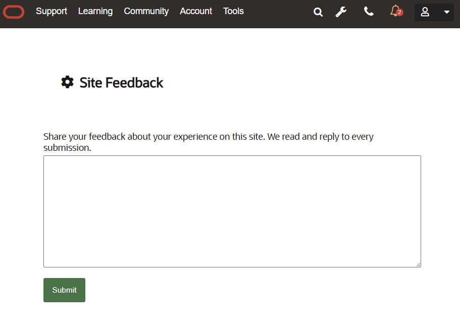The image size is (460, 332).
Task: Click the user profile icon
Action: pyautogui.click(x=425, y=12)
